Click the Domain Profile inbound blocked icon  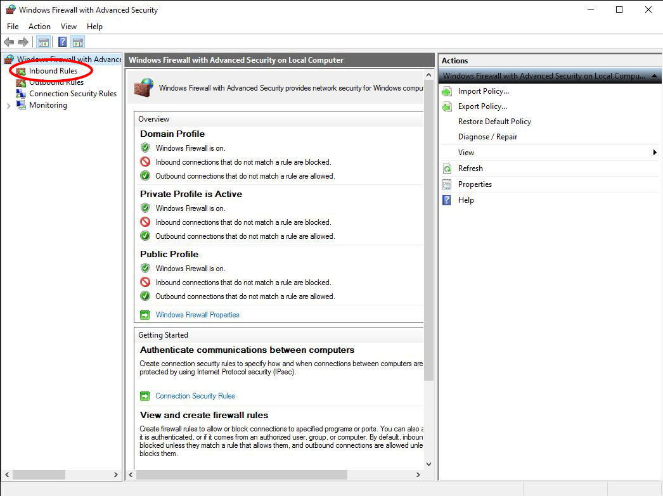[145, 162]
